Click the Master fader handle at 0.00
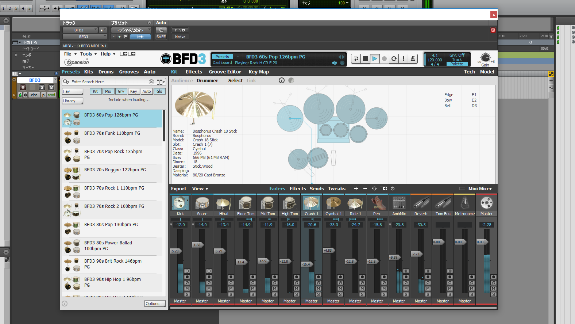This screenshot has height=324, width=575. pos(482,242)
